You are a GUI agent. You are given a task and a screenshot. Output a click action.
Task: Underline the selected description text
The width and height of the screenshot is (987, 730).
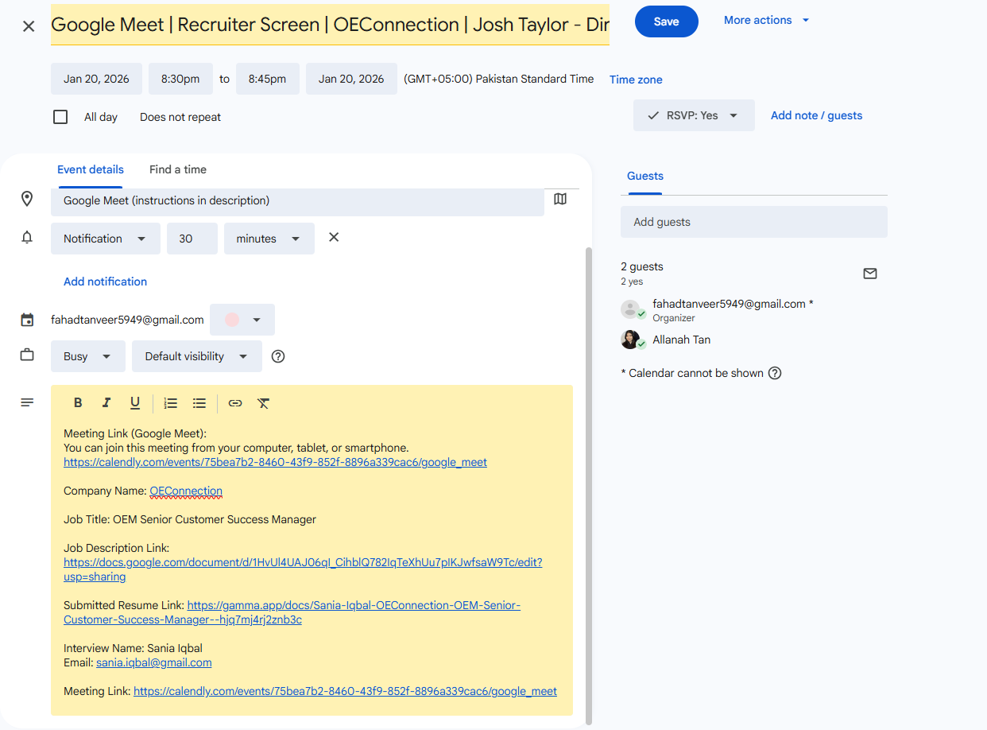tap(135, 403)
